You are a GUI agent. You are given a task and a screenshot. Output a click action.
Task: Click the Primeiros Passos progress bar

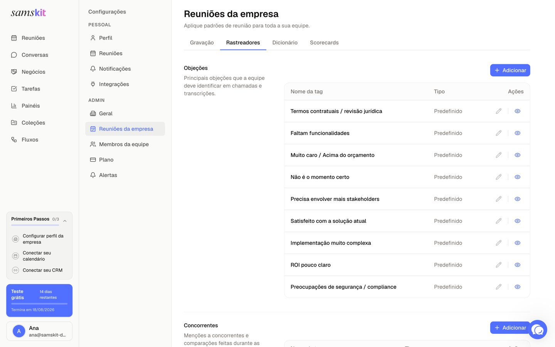(35, 225)
